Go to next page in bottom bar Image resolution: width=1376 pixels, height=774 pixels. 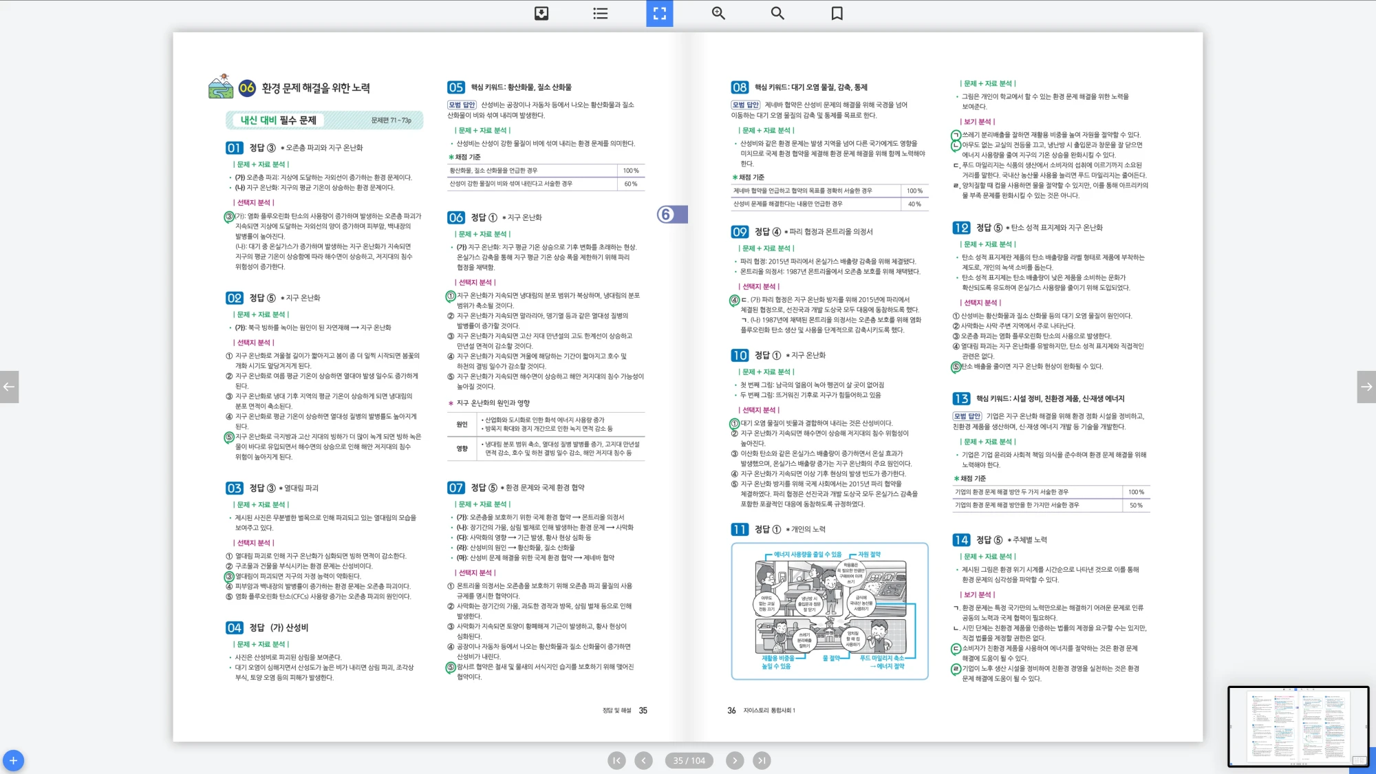click(735, 760)
